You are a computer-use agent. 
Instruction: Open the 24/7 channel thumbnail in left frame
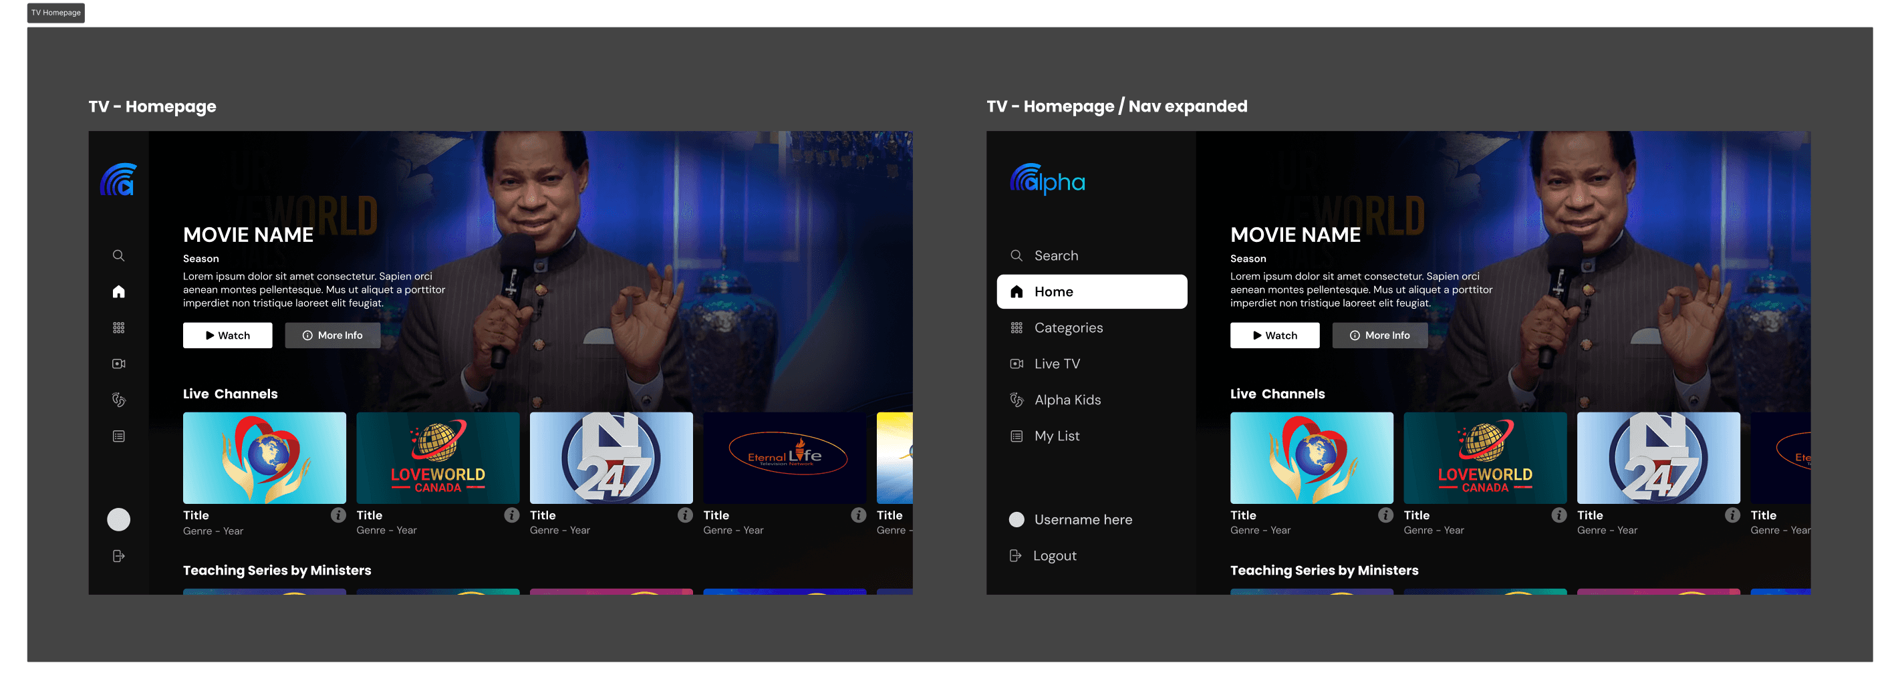(x=611, y=457)
